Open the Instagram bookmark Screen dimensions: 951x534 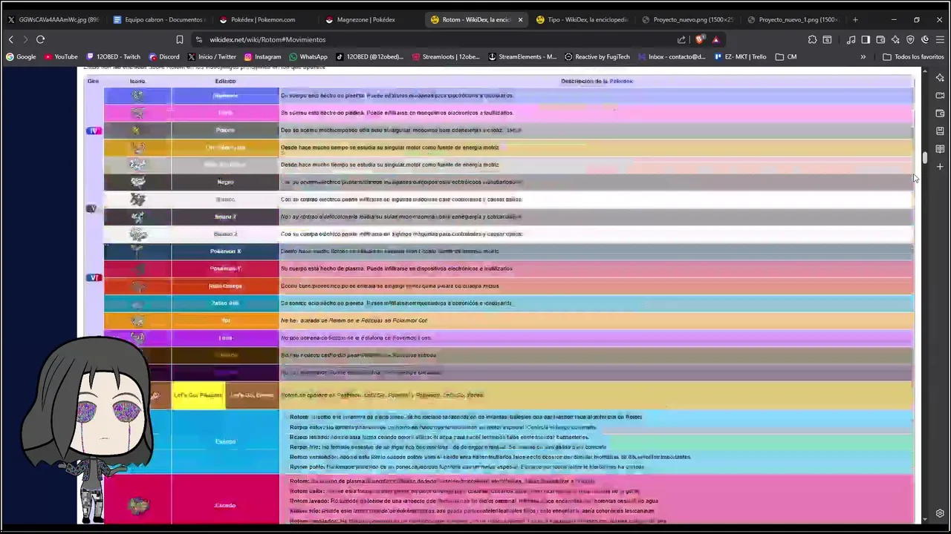(262, 56)
